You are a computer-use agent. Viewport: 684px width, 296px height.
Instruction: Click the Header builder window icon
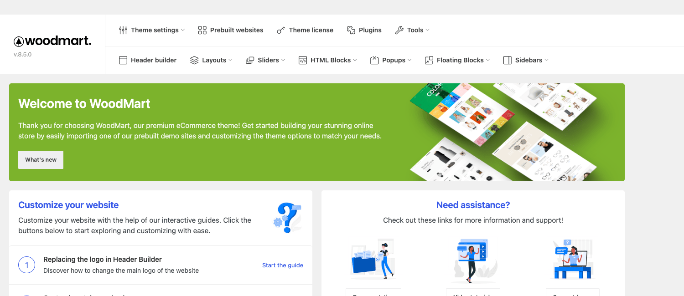click(123, 60)
